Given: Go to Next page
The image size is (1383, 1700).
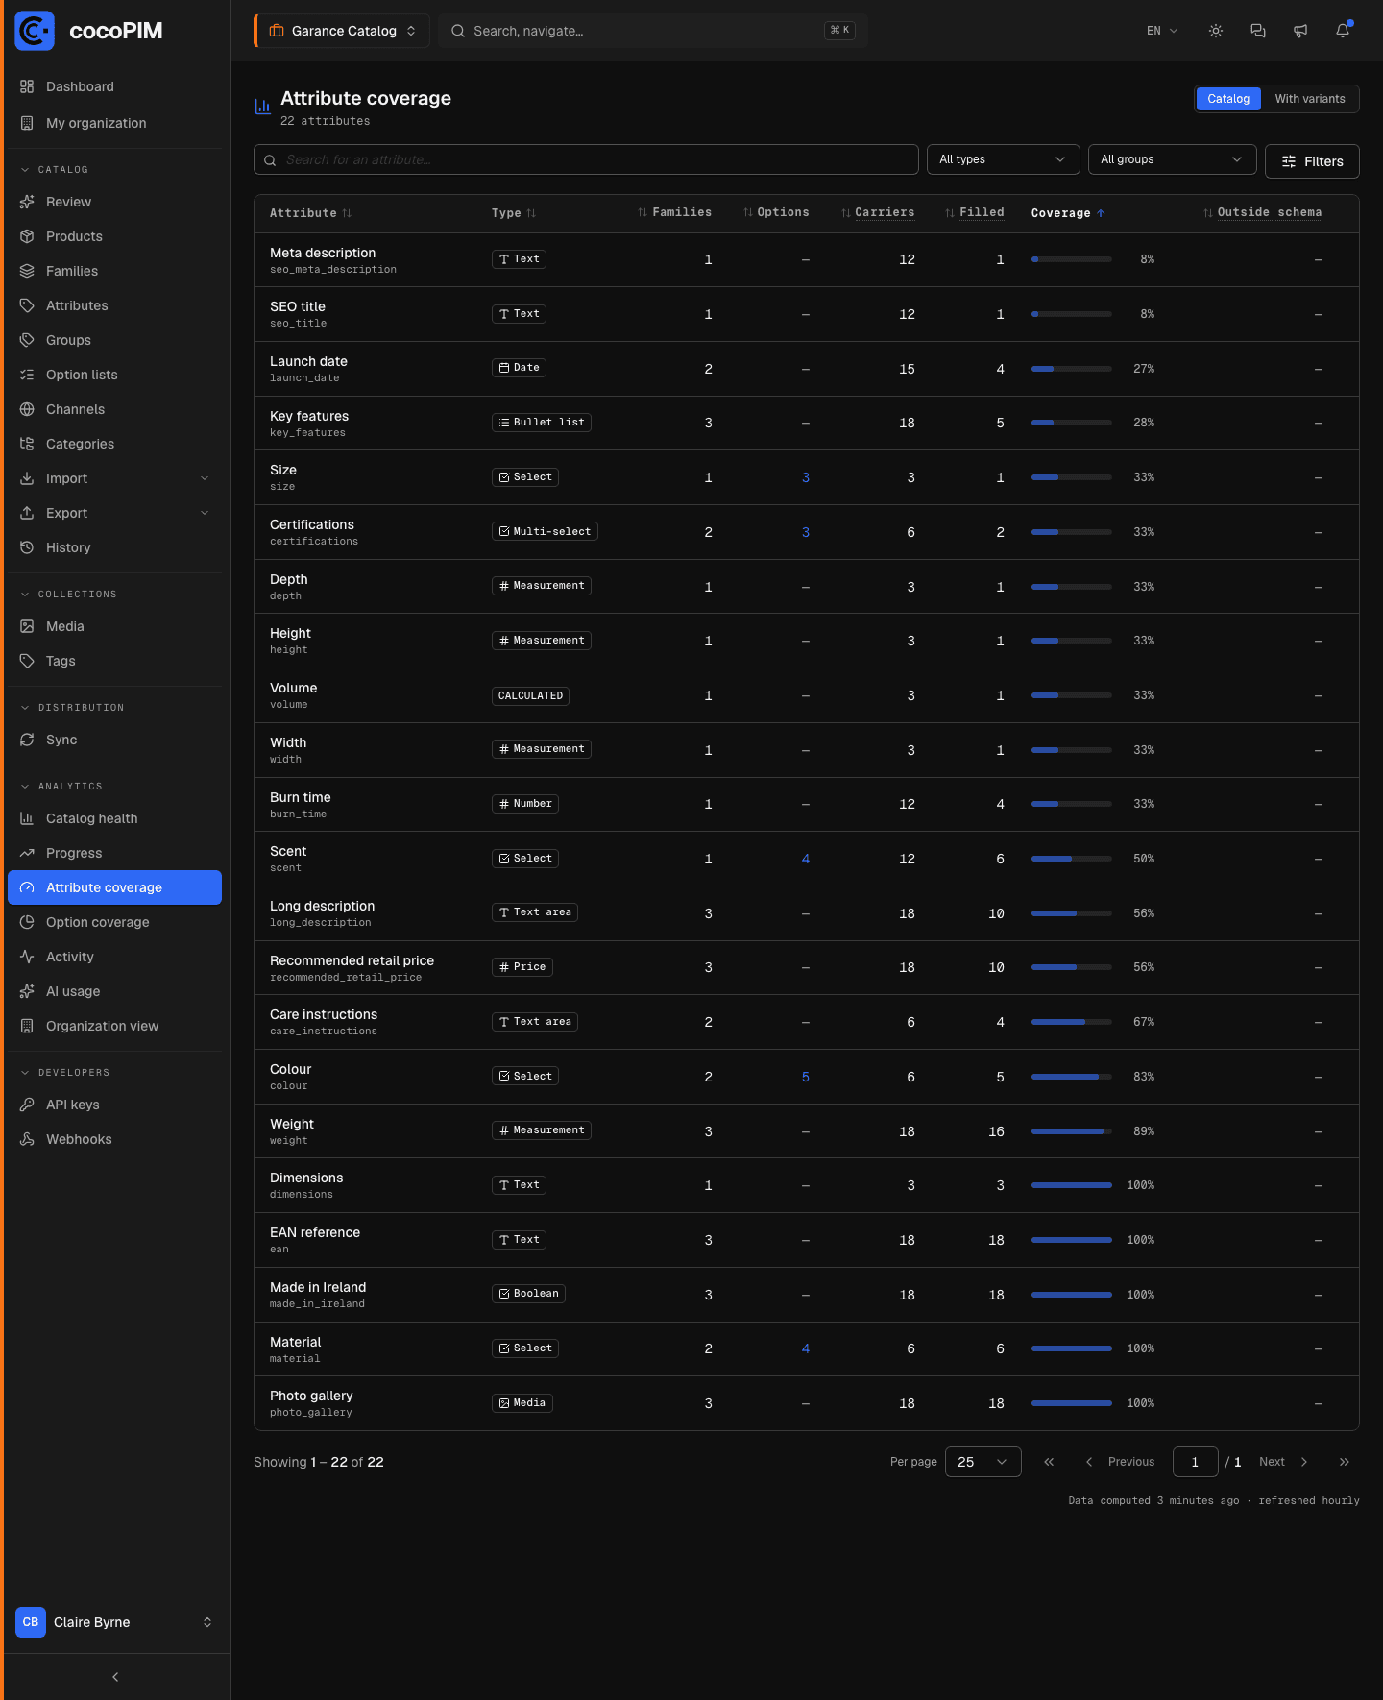Looking at the screenshot, I should pyautogui.click(x=1284, y=1462).
